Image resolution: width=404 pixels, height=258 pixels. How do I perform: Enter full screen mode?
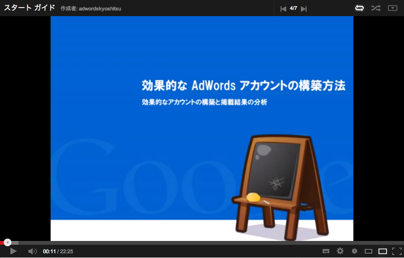pyautogui.click(x=397, y=251)
